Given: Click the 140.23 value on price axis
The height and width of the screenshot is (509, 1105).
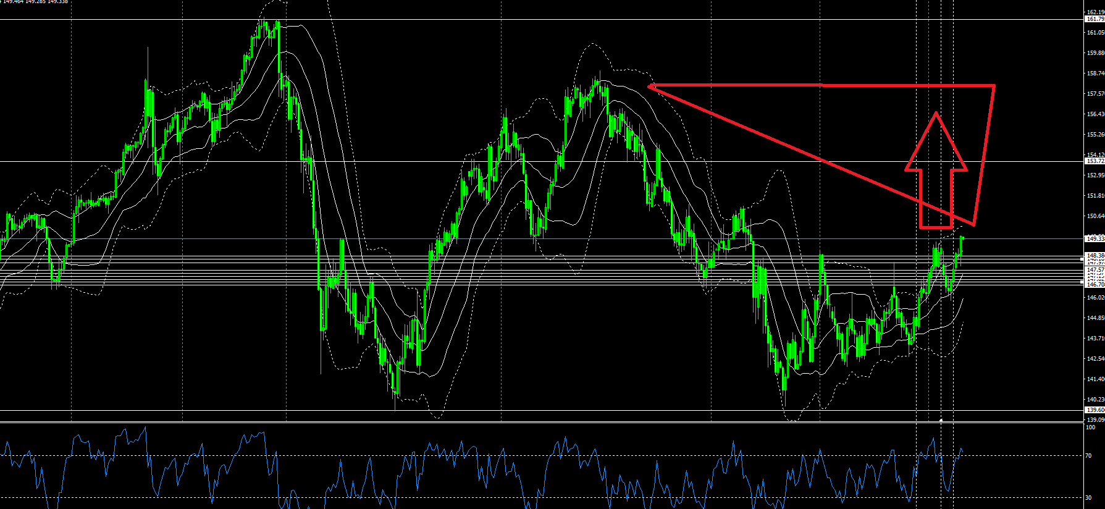Looking at the screenshot, I should click(x=1095, y=400).
